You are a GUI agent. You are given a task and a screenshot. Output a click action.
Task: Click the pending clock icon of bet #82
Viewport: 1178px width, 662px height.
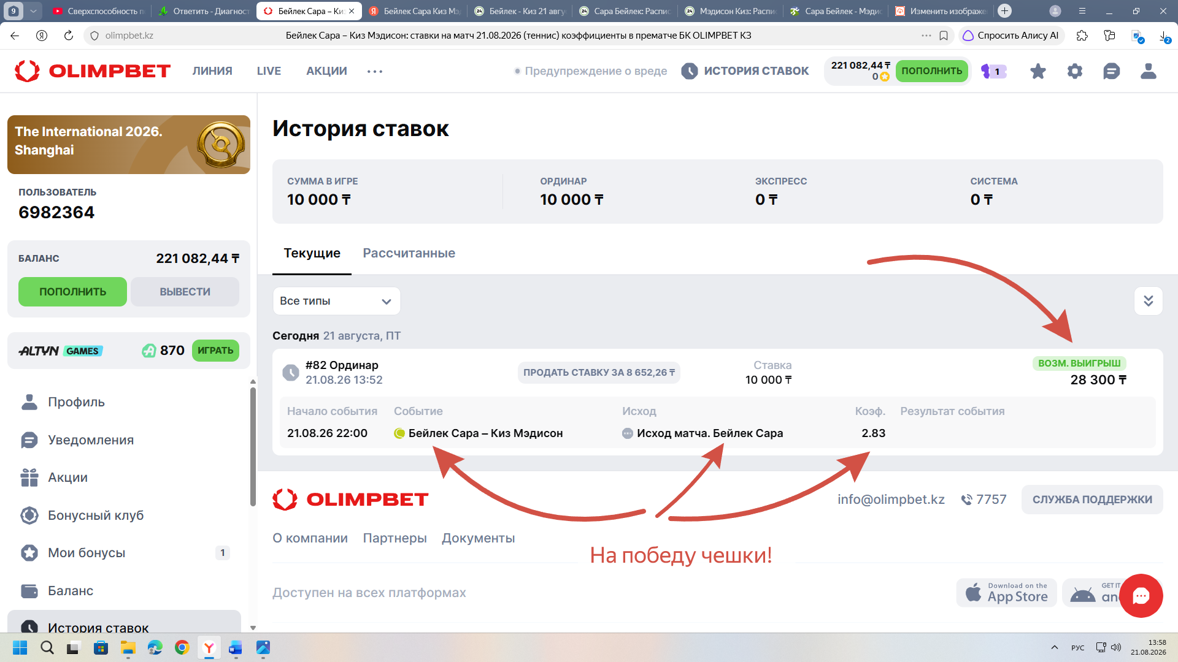[x=291, y=372]
